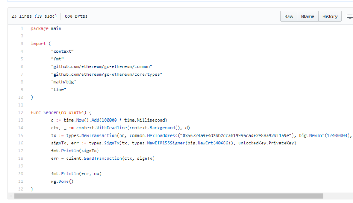353x203 pixels.
Task: Click the horizontal scrollbar thumb
Action: point(168,196)
